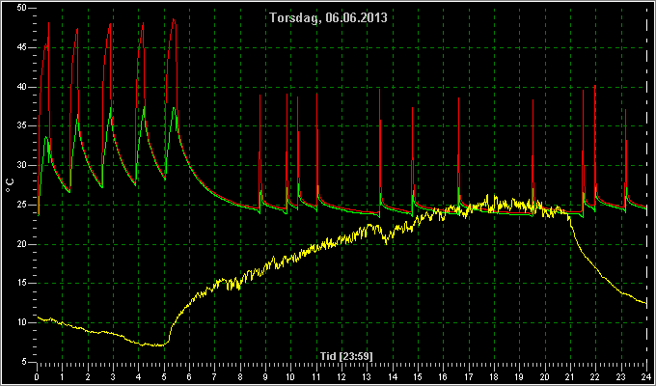
Task: Click the 10 degree mark on the temperature axis
Action: point(22,322)
